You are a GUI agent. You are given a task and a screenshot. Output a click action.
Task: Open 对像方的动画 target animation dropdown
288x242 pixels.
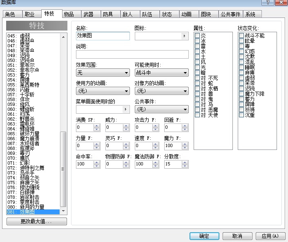(162, 91)
